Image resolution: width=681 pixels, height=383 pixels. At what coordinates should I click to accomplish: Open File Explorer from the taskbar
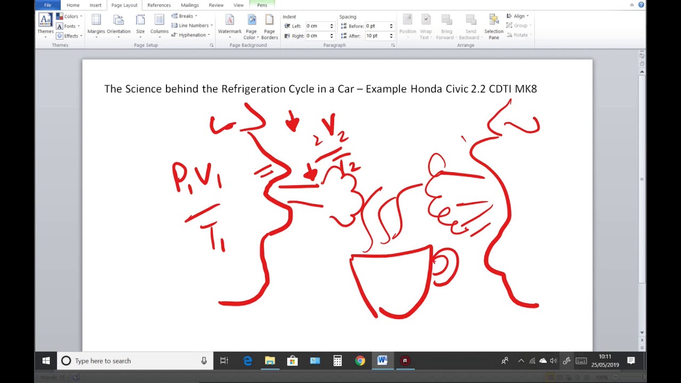[x=270, y=361]
